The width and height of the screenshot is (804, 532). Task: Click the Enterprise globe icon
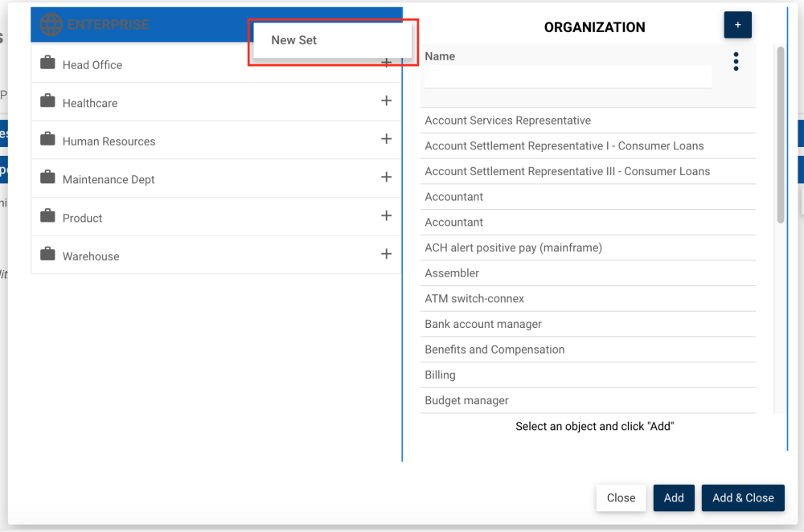51,25
